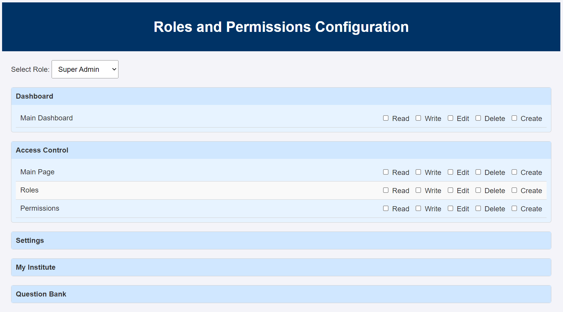Collapse the Access Control section
This screenshot has height=312, width=563.
pyautogui.click(x=281, y=150)
